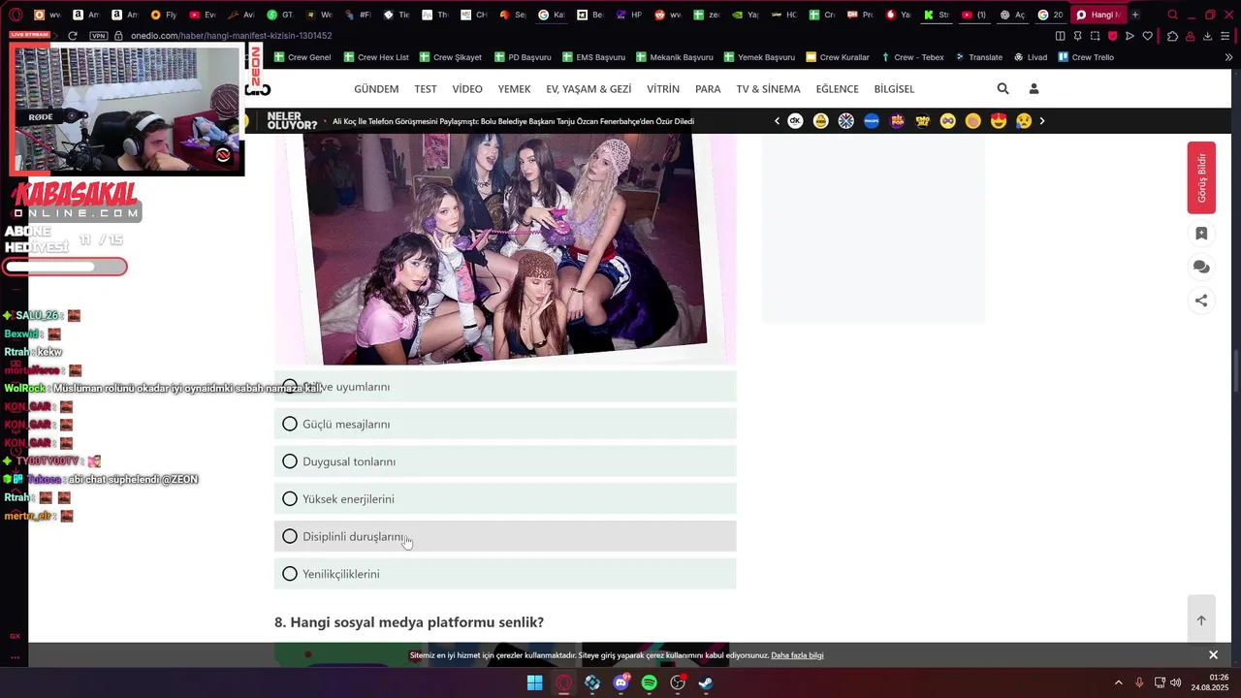
Task: Reload the page with browser refresh icon
Action: tap(73, 36)
